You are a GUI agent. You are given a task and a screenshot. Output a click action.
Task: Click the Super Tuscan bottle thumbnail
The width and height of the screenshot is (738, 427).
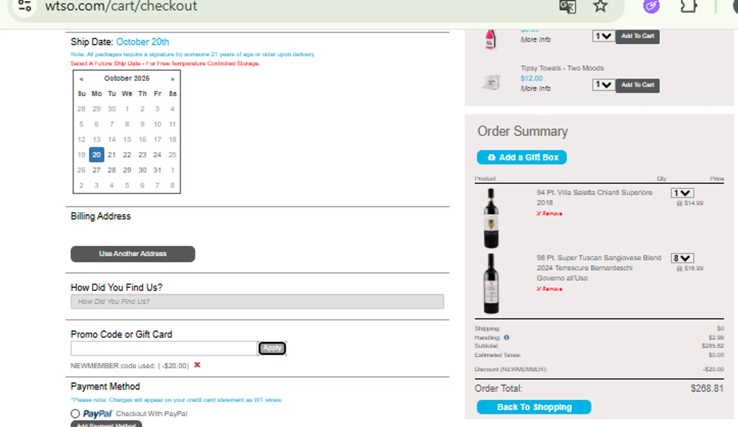[491, 284]
